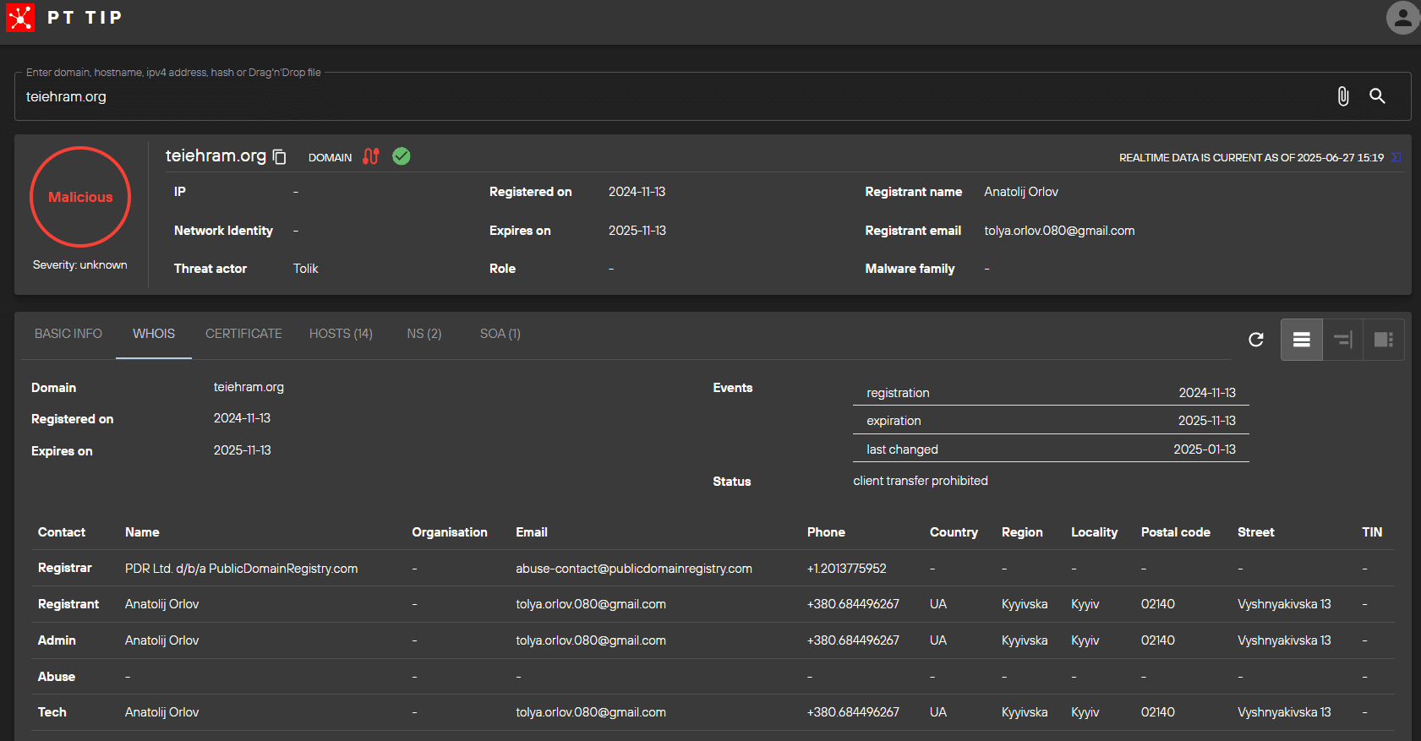Click the green checkmark status icon
The image size is (1421, 741).
[402, 156]
